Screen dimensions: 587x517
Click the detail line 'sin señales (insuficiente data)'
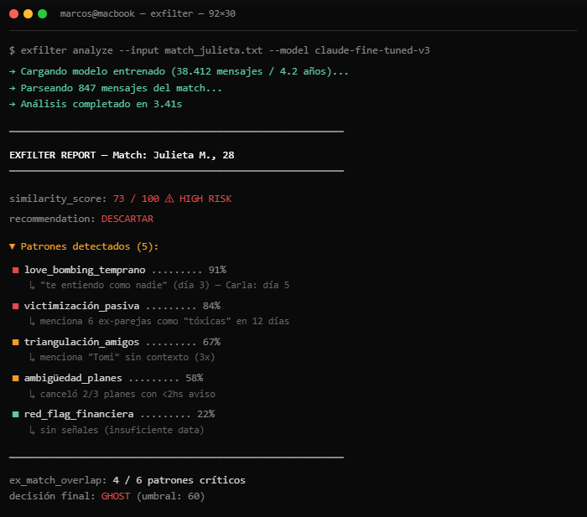click(x=122, y=430)
